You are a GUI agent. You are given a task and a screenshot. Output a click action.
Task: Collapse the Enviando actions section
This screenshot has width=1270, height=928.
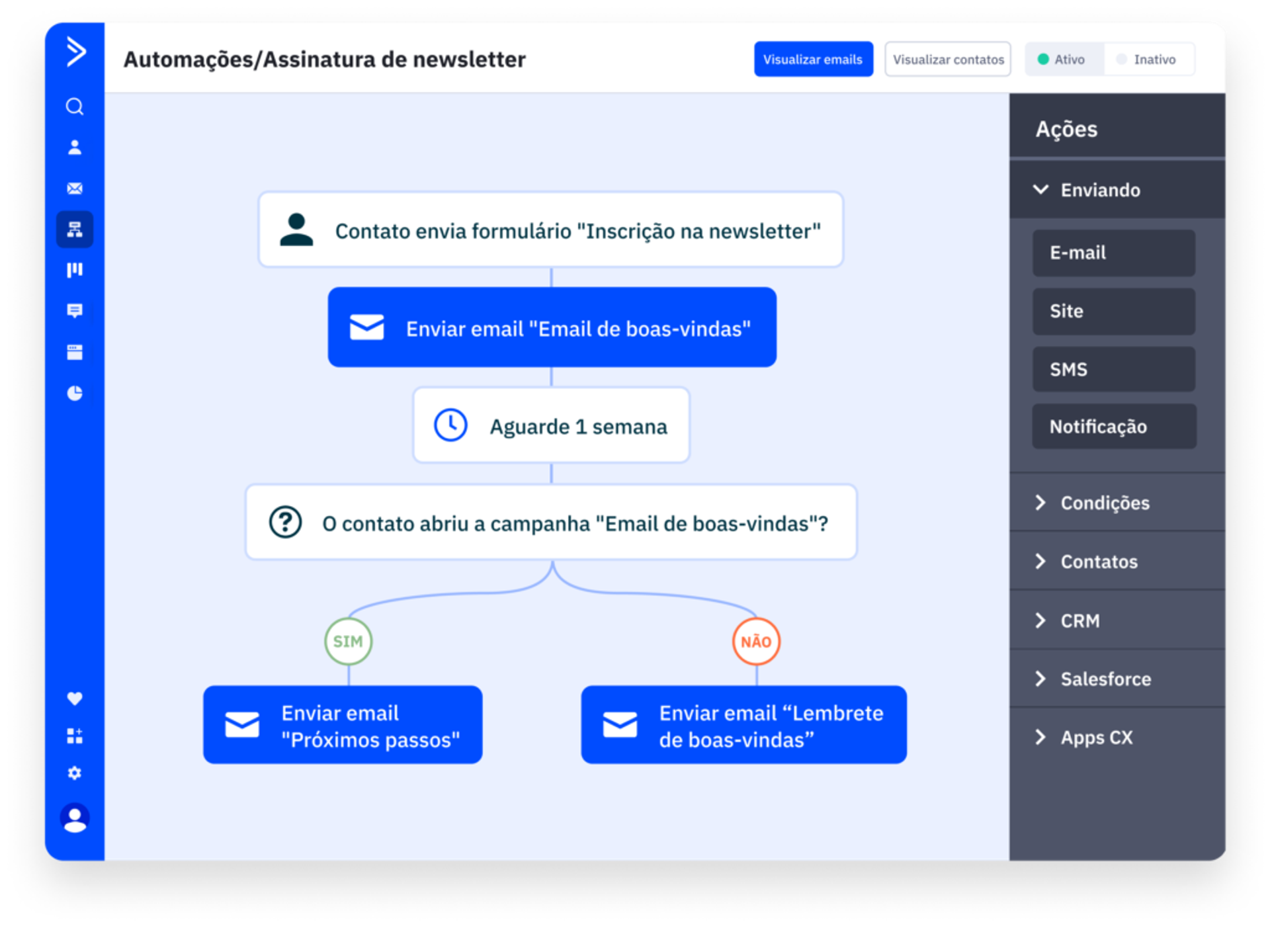point(1099,190)
